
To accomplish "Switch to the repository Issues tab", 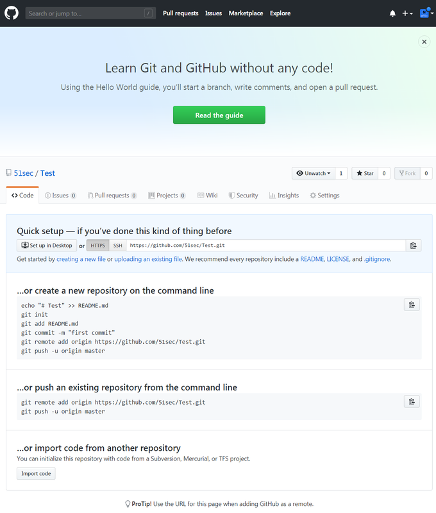I will [x=60, y=196].
